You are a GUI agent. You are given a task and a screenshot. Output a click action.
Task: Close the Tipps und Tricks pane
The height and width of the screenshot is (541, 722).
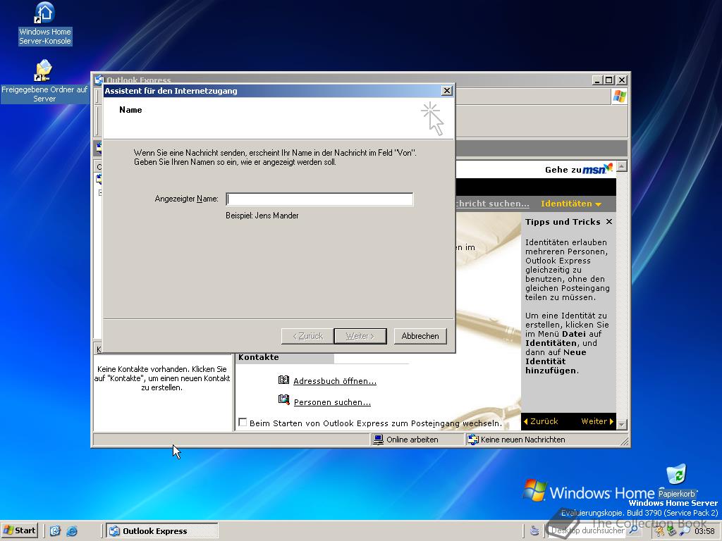pos(609,222)
